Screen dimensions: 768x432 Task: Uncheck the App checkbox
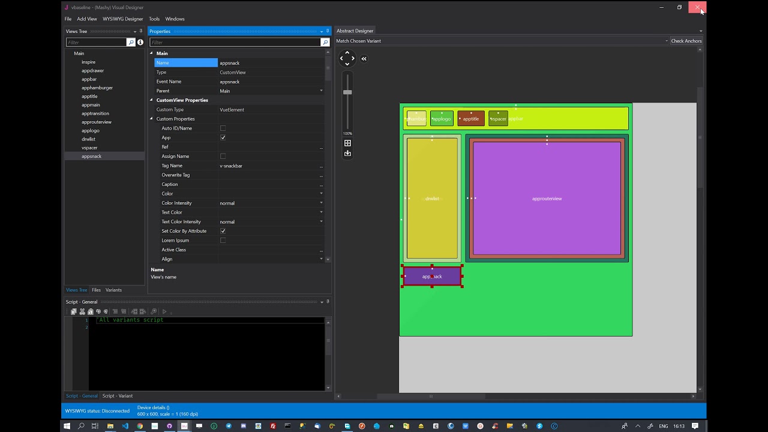coord(223,137)
